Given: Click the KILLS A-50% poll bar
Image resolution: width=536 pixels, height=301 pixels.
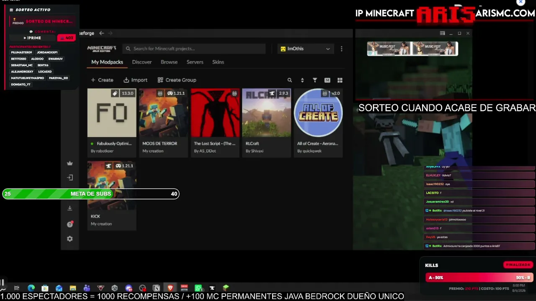Looking at the screenshot, I should (479, 278).
